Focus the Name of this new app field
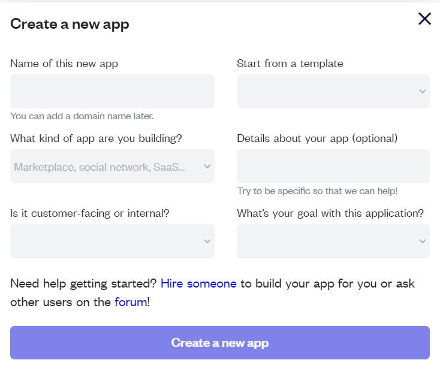 112,92
